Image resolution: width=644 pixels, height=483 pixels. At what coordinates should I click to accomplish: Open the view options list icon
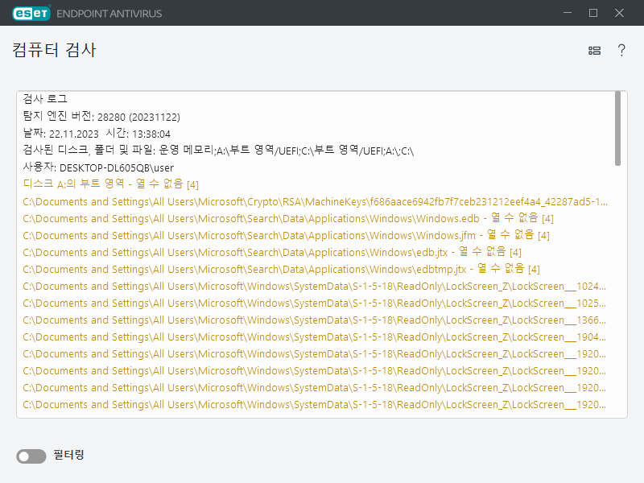594,51
